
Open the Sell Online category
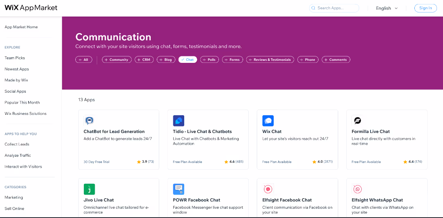click(x=15, y=209)
